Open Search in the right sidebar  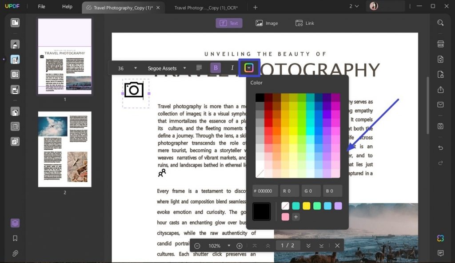pos(440,23)
